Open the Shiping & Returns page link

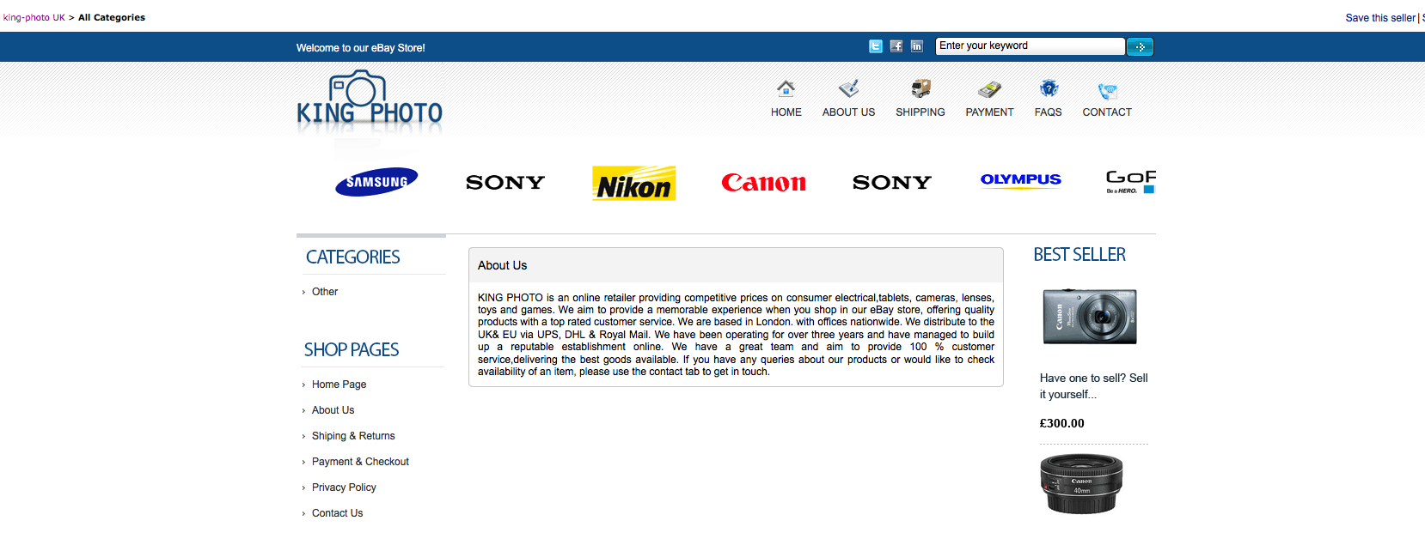(x=353, y=436)
